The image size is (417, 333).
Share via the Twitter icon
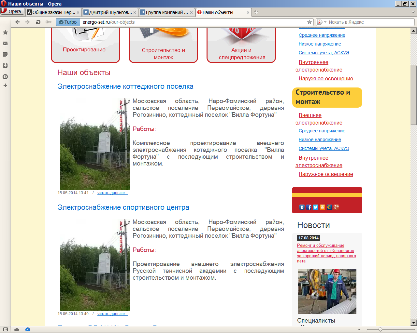point(316,207)
